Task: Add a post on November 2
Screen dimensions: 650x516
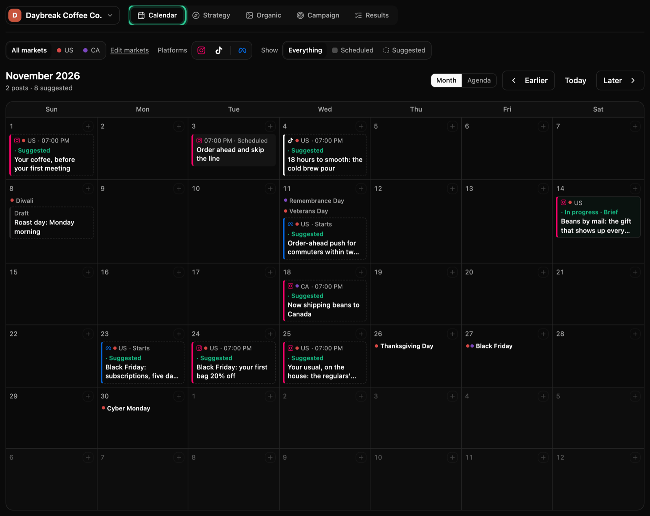Action: [179, 126]
